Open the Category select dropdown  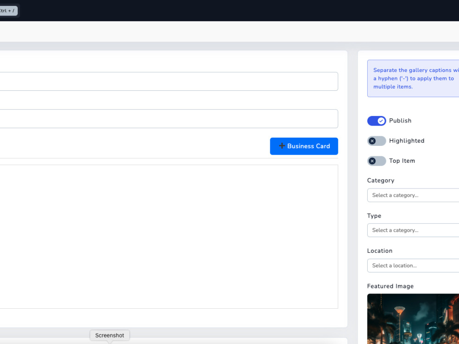coord(413,195)
